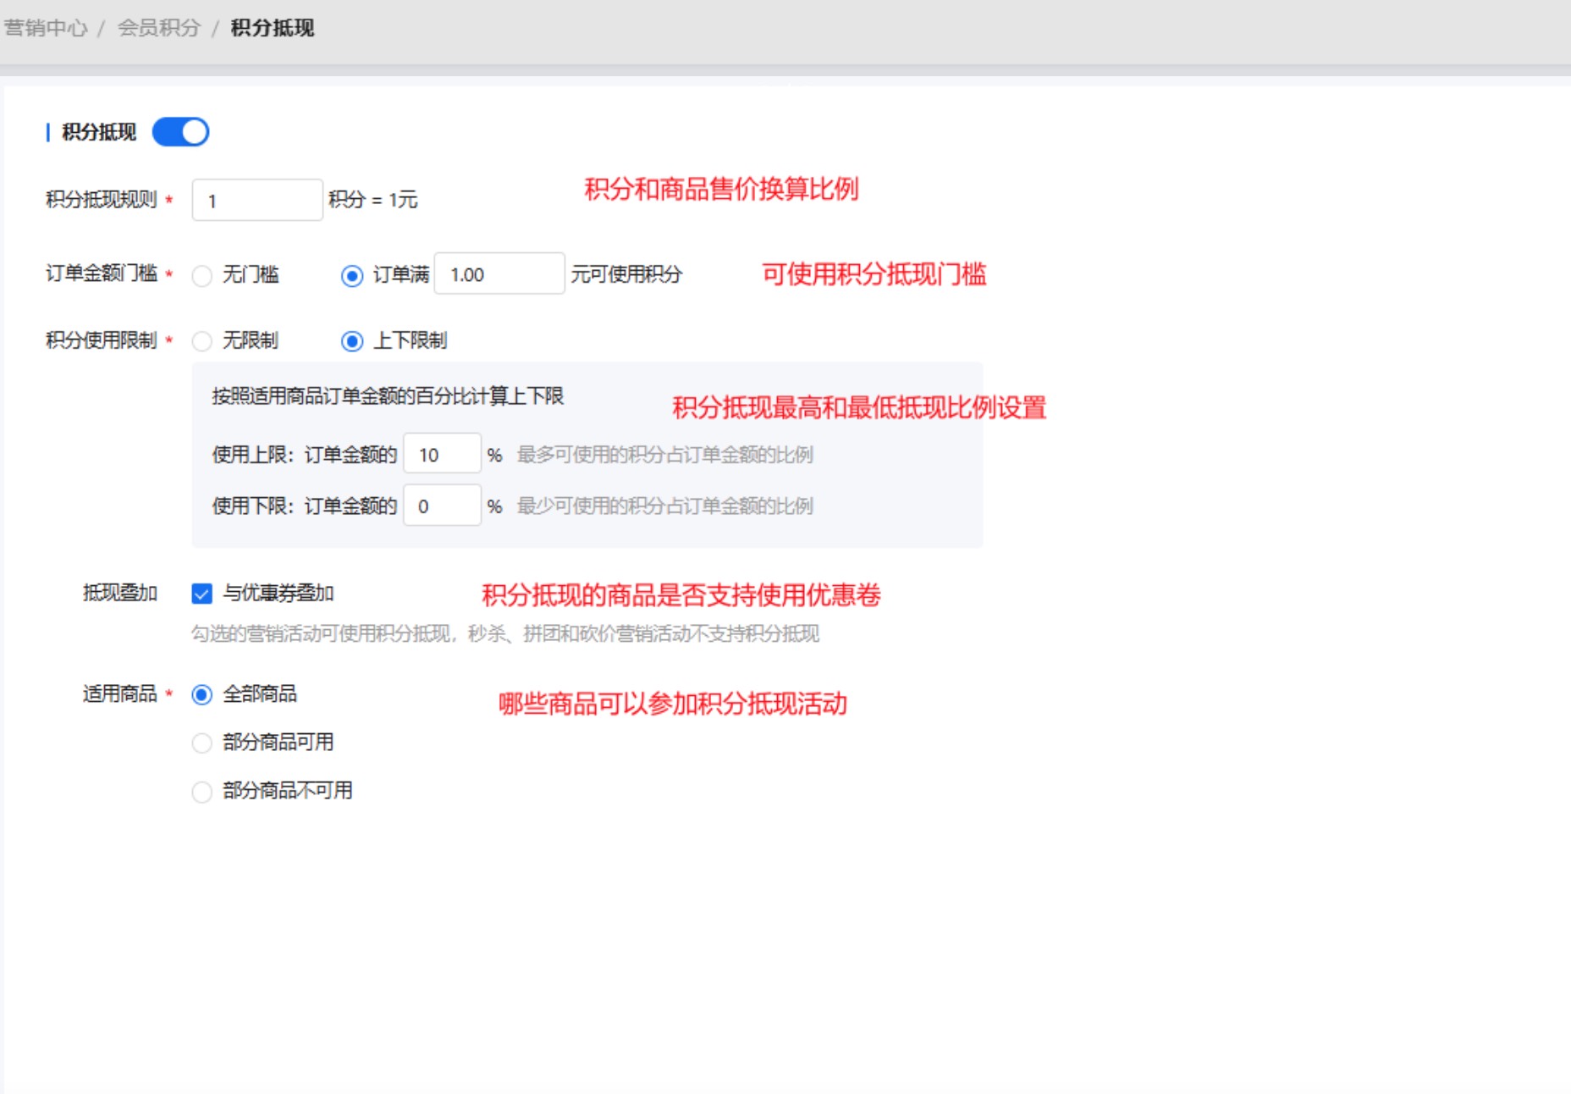Click the order amount 1.00 input box
The image size is (1571, 1094).
point(499,274)
